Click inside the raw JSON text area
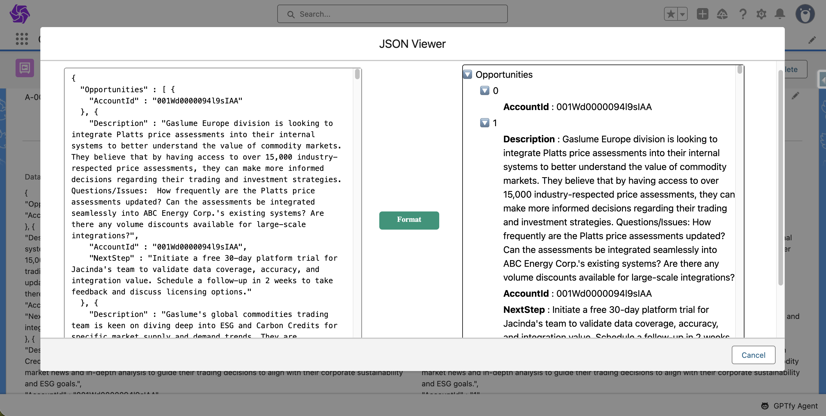 coord(208,202)
